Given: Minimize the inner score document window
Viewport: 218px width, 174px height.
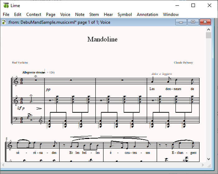Looking at the screenshot, I should click(x=181, y=22).
